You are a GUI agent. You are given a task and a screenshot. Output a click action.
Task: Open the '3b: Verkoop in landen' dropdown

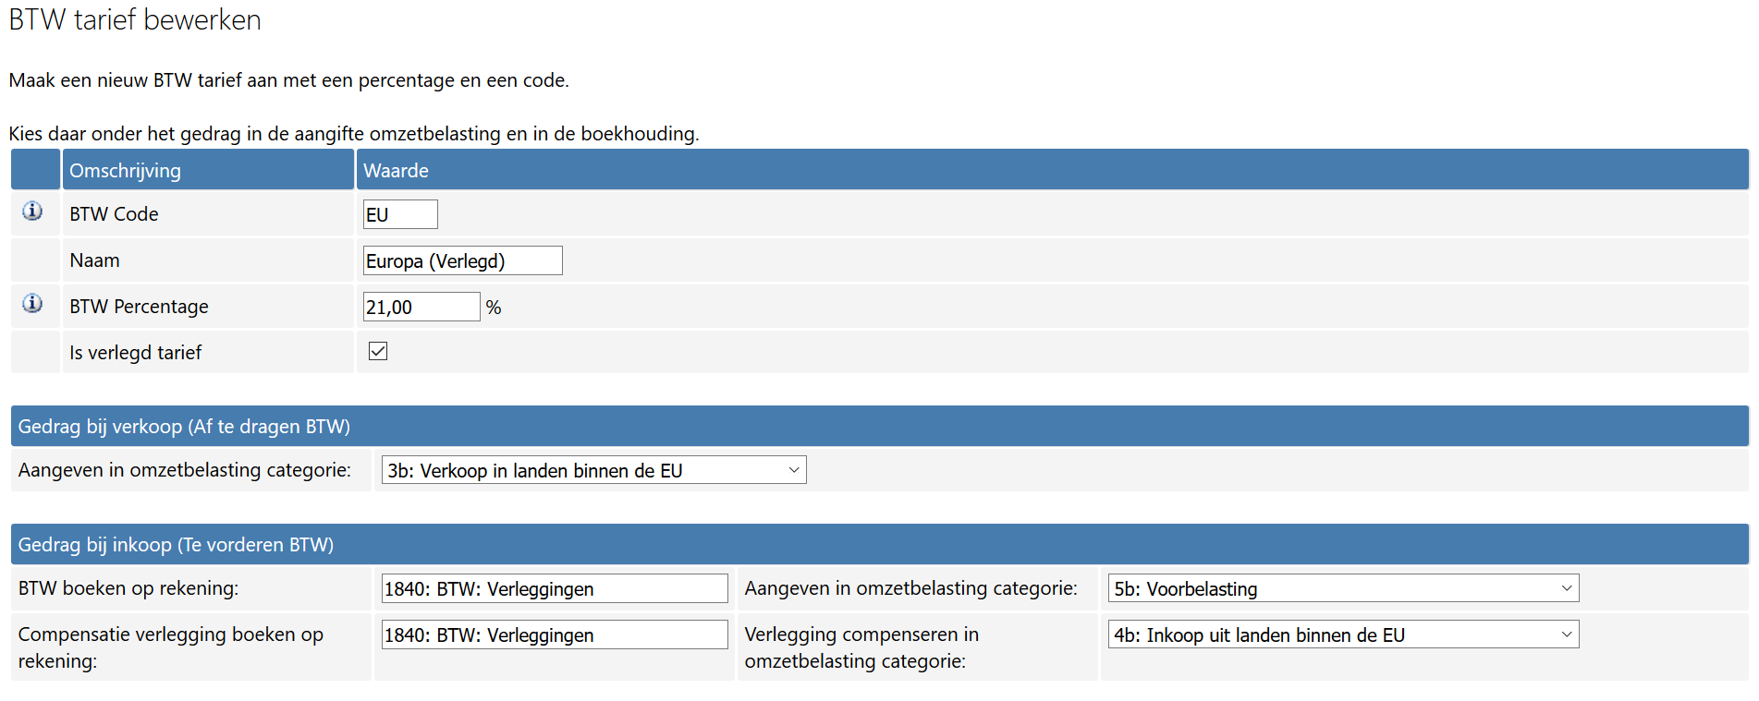pos(593,470)
